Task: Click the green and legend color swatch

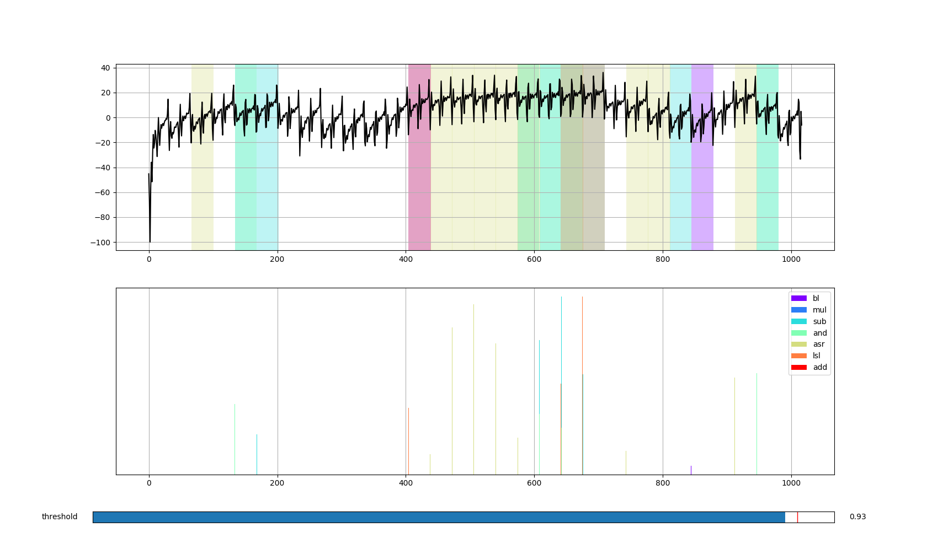Action: 799,333
